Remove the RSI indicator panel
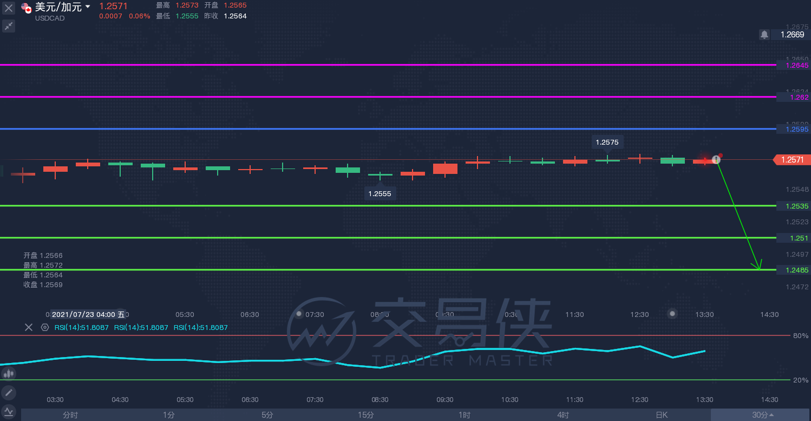The image size is (811, 421). coord(29,327)
